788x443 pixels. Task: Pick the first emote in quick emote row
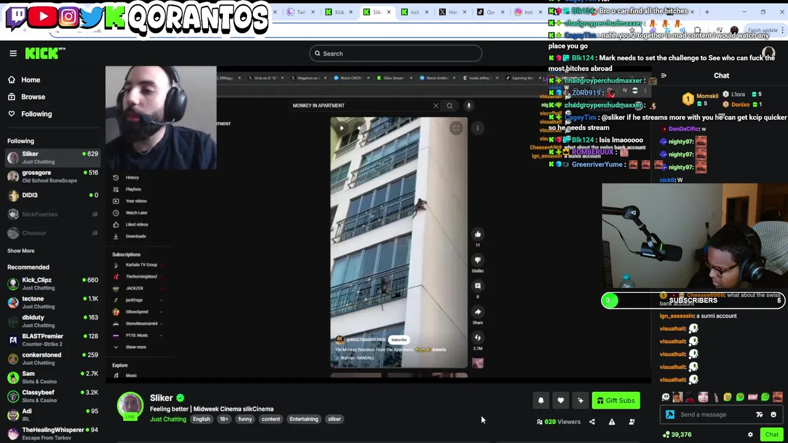665,397
